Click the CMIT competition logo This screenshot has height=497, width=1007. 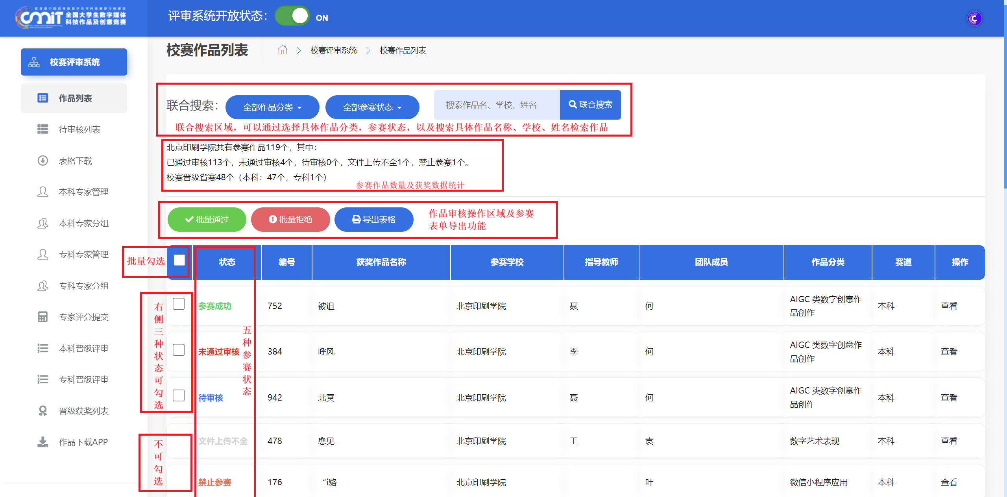coord(71,18)
